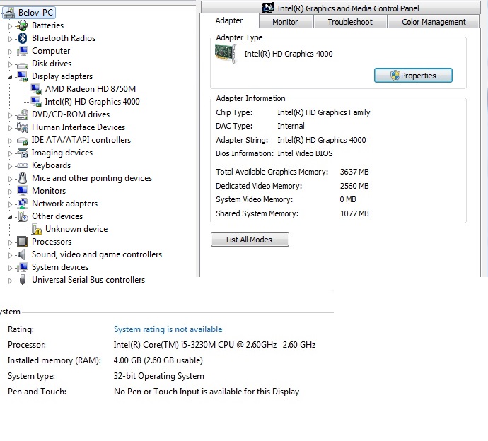488x441 pixels.
Task: Select the Belov-PC root node label
Action: coord(35,13)
